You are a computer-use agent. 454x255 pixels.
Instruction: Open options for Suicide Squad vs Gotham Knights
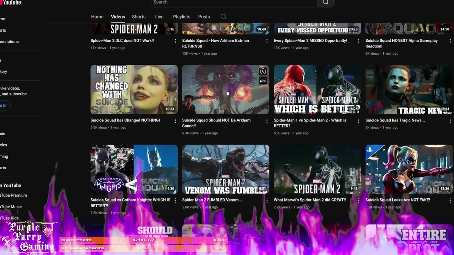(x=175, y=201)
